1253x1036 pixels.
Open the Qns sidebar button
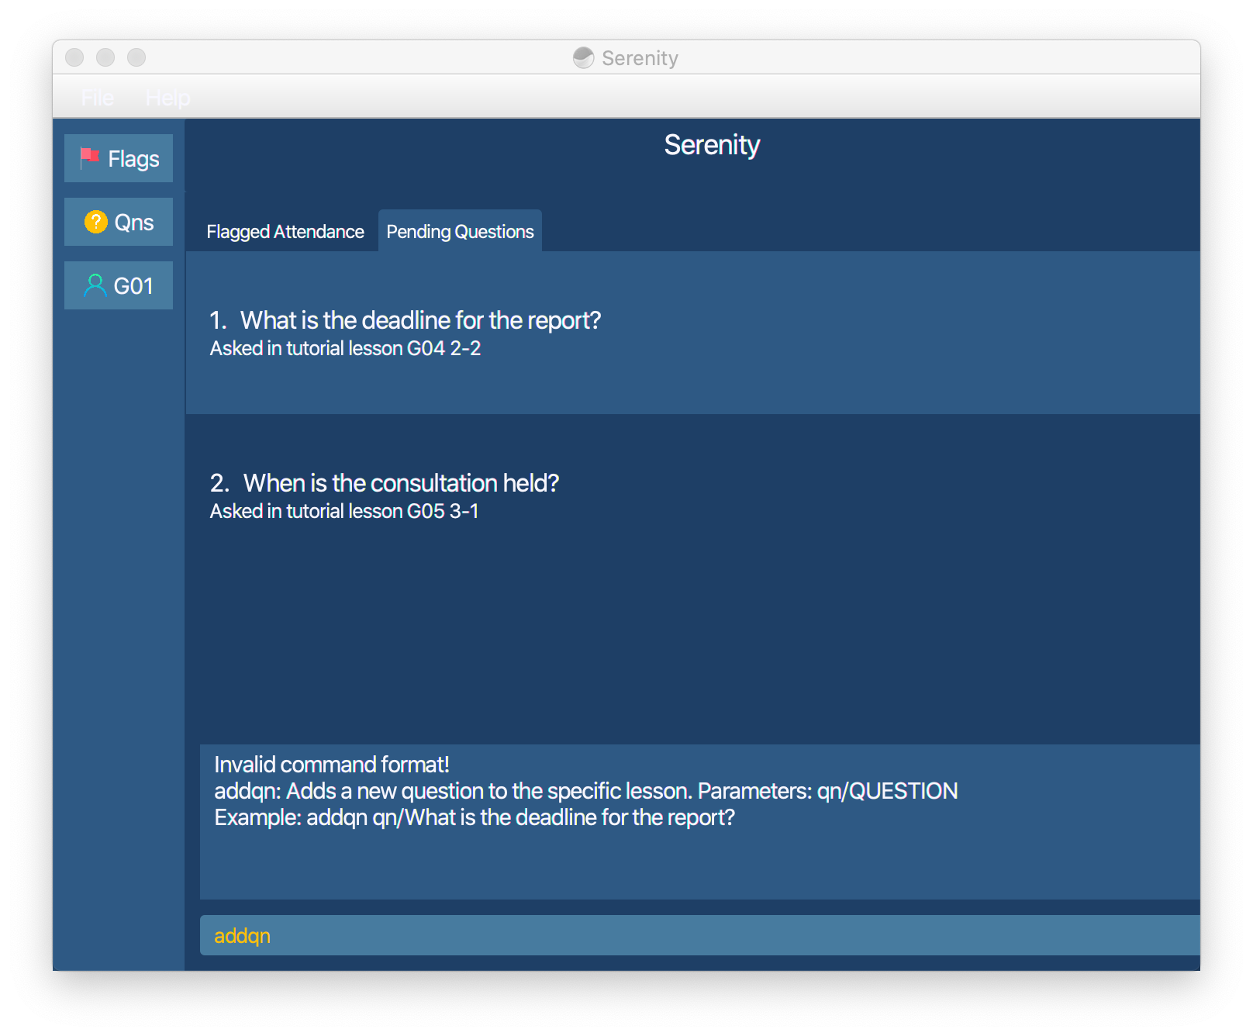[119, 222]
